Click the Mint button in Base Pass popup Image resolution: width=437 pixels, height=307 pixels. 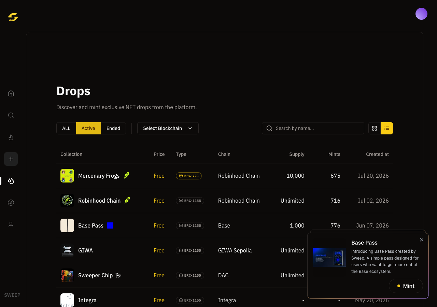406,286
